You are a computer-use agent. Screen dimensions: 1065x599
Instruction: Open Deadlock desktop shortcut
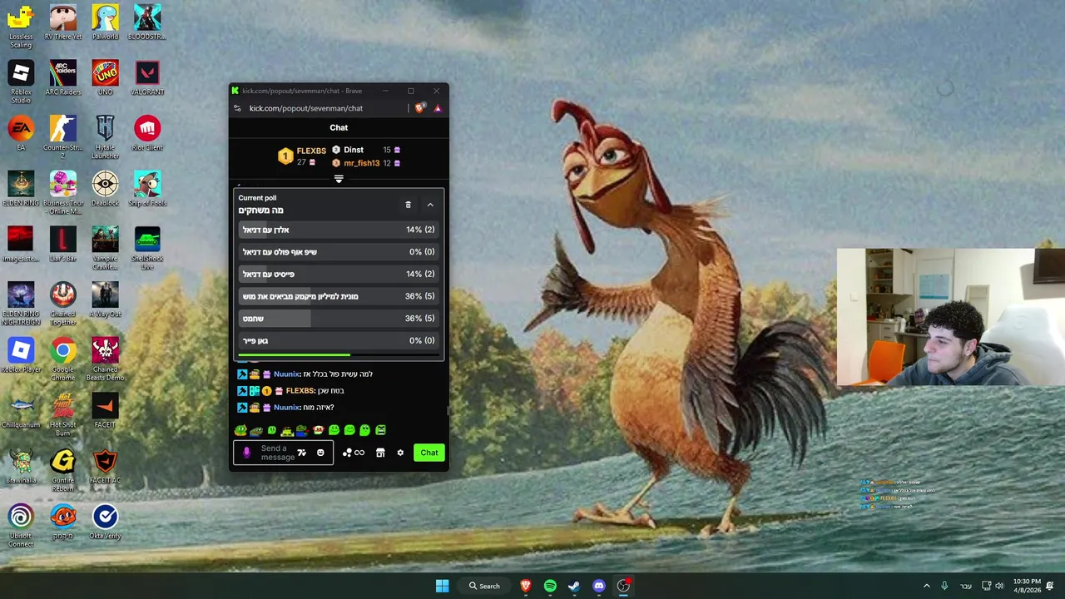point(105,189)
